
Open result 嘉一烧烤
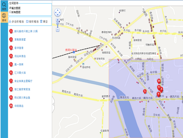[x=19, y=64]
